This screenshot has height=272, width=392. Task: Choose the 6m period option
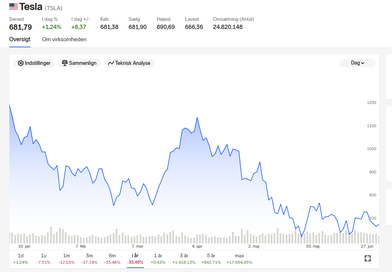click(112, 259)
